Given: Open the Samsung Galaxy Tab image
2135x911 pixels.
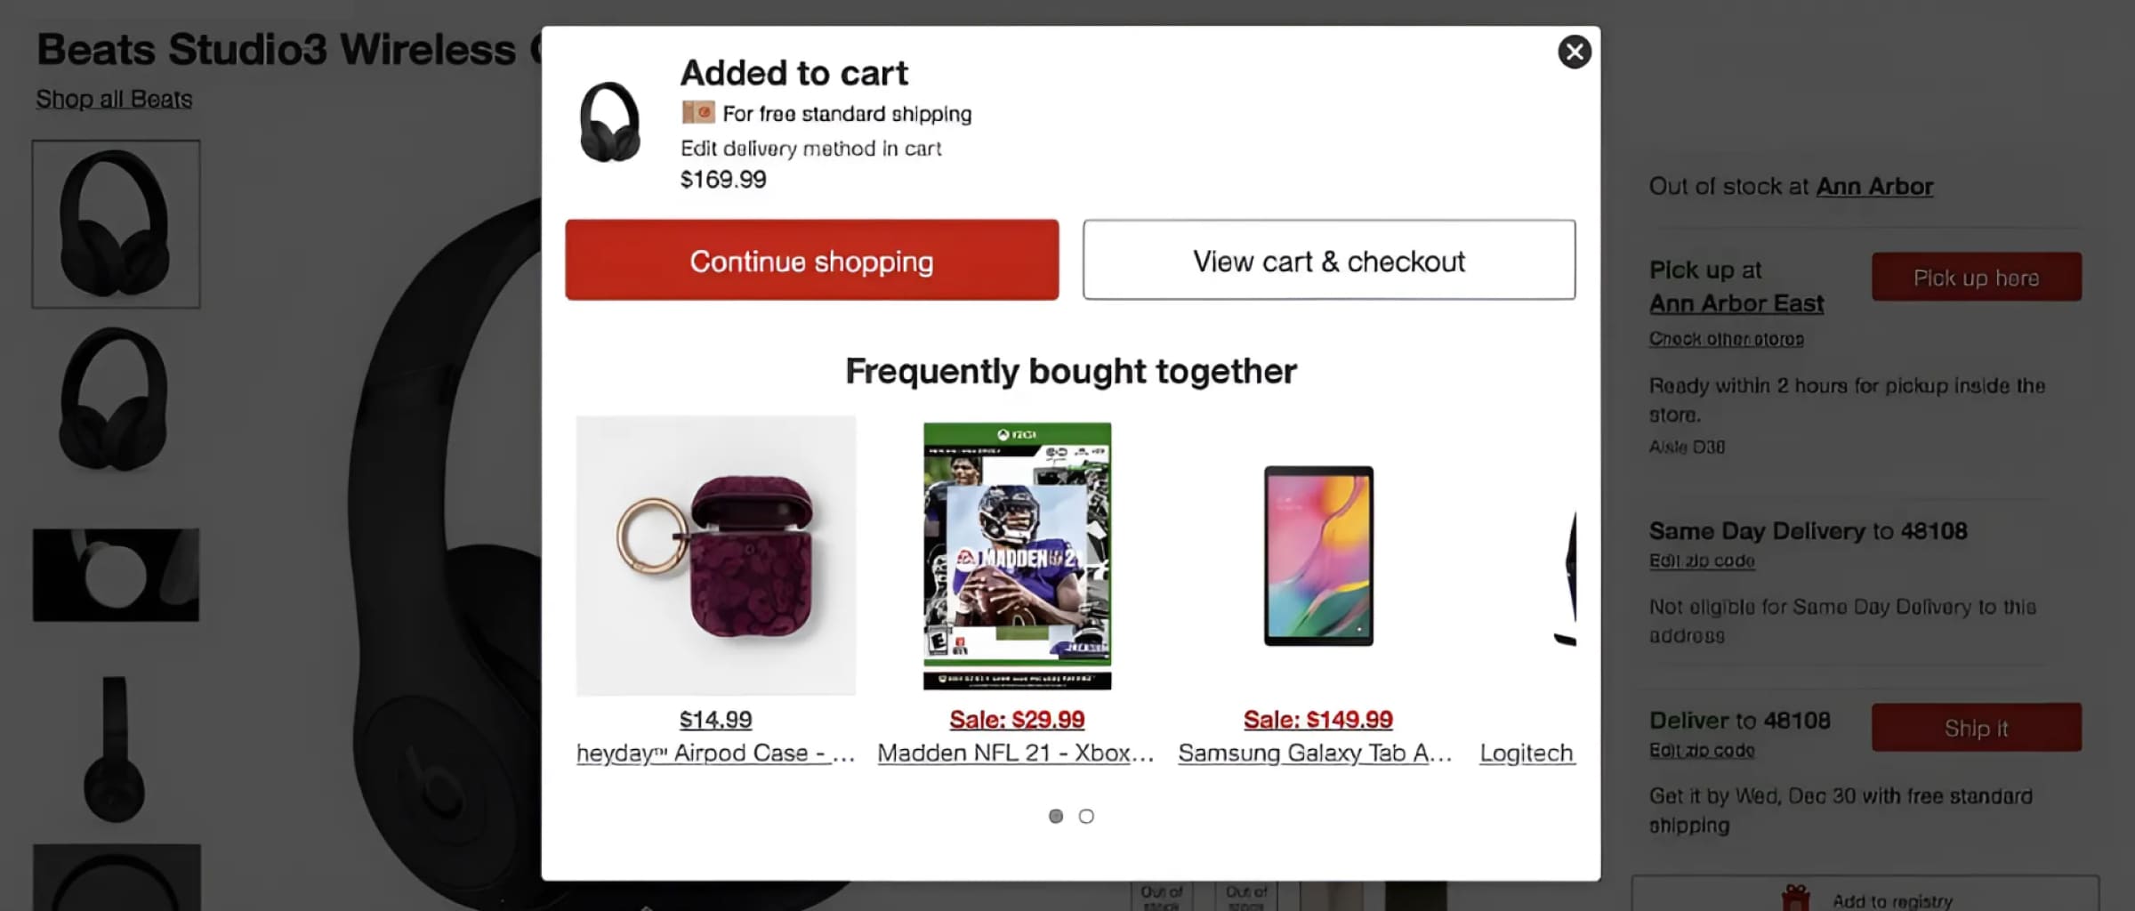Looking at the screenshot, I should 1318,556.
